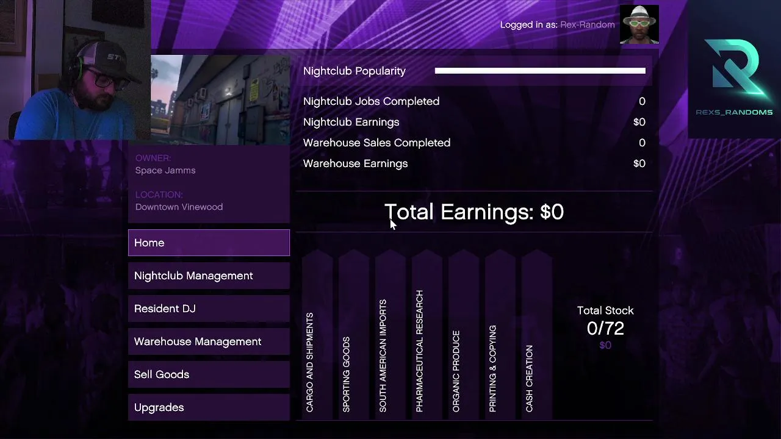Open the Sell Goods page
Viewport: 781px width, 439px height.
pos(209,374)
